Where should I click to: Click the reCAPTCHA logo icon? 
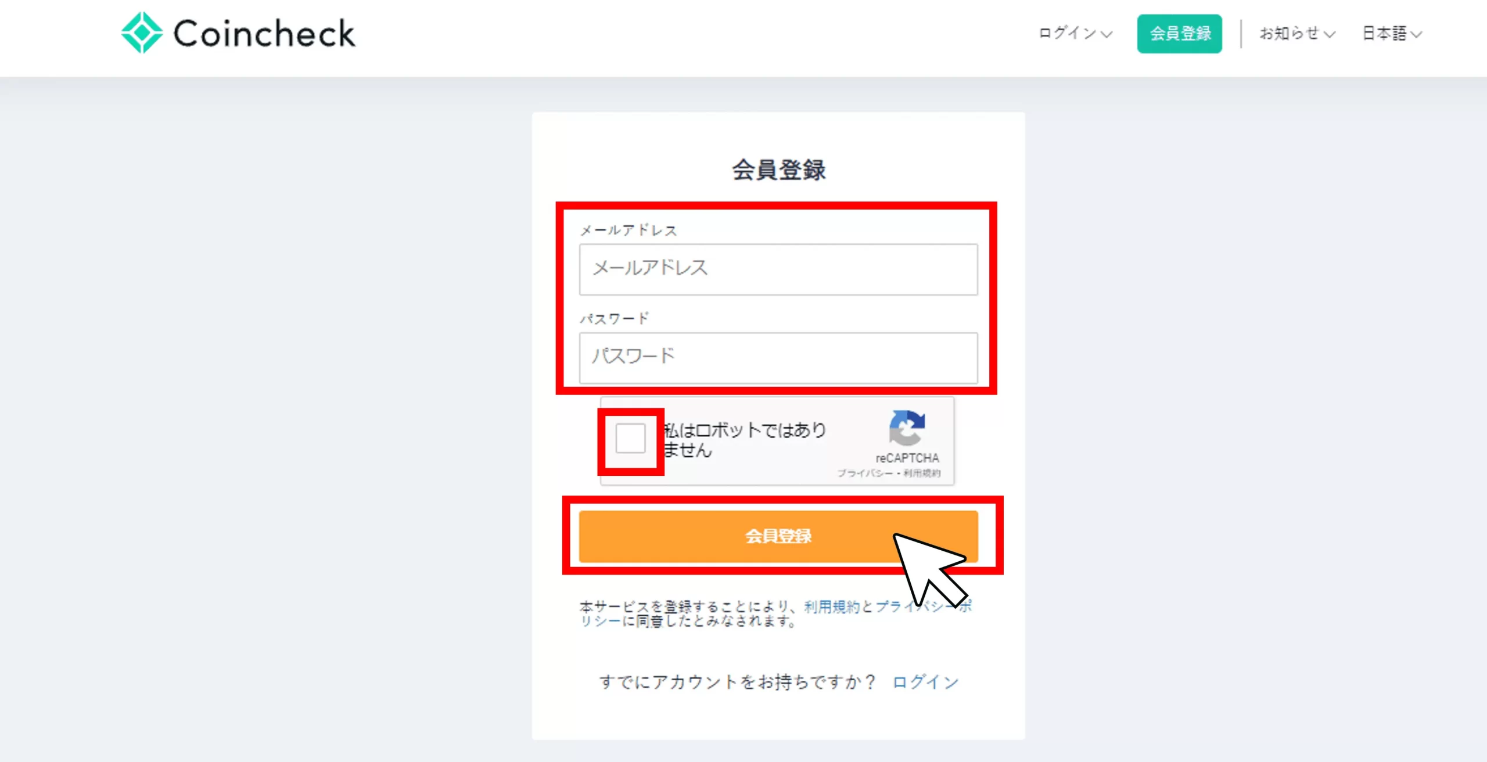906,428
